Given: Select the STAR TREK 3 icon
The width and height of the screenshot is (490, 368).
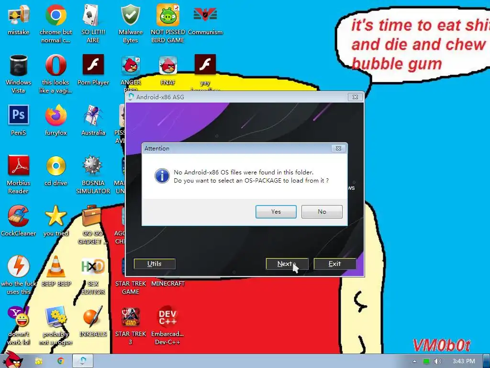Looking at the screenshot, I should coord(130,325).
